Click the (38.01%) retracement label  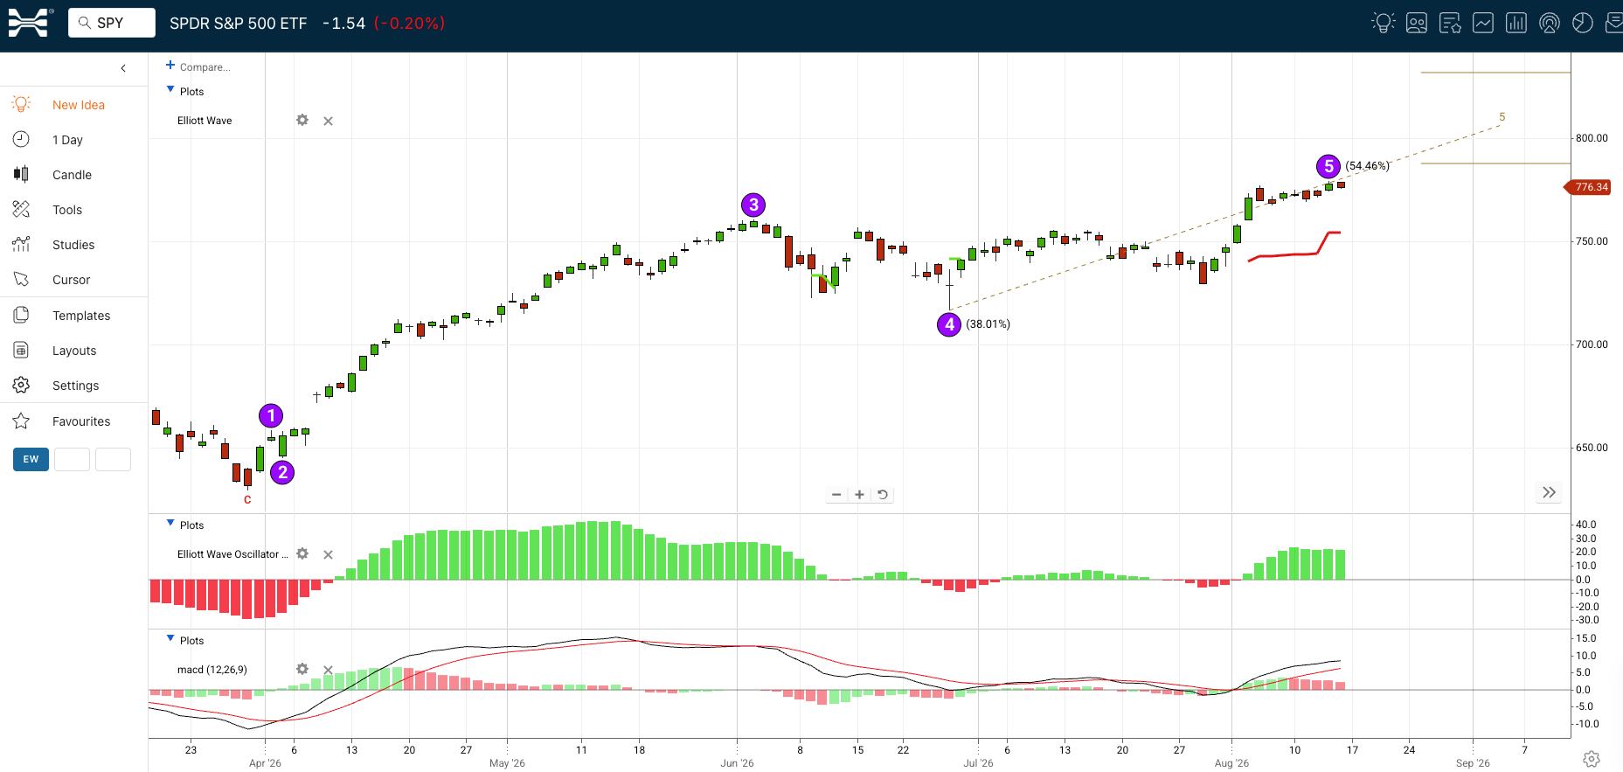tap(988, 324)
